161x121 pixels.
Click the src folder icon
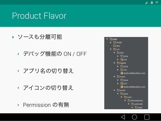click(x=115, y=49)
